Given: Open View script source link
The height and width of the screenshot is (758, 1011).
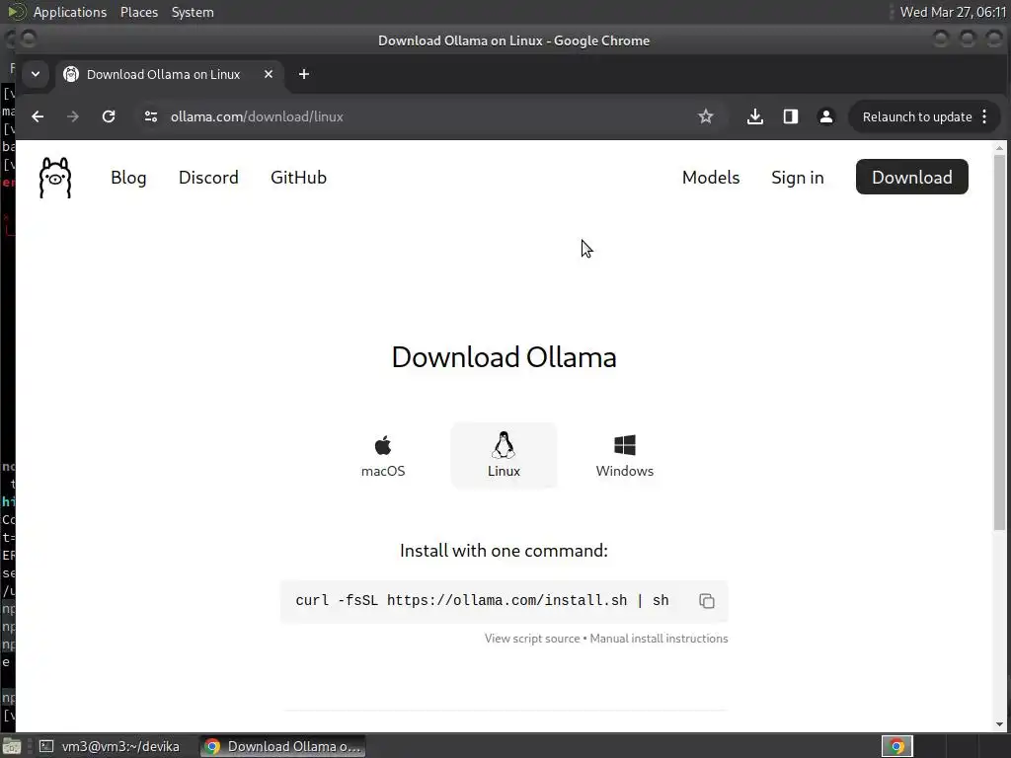Looking at the screenshot, I should pyautogui.click(x=532, y=639).
